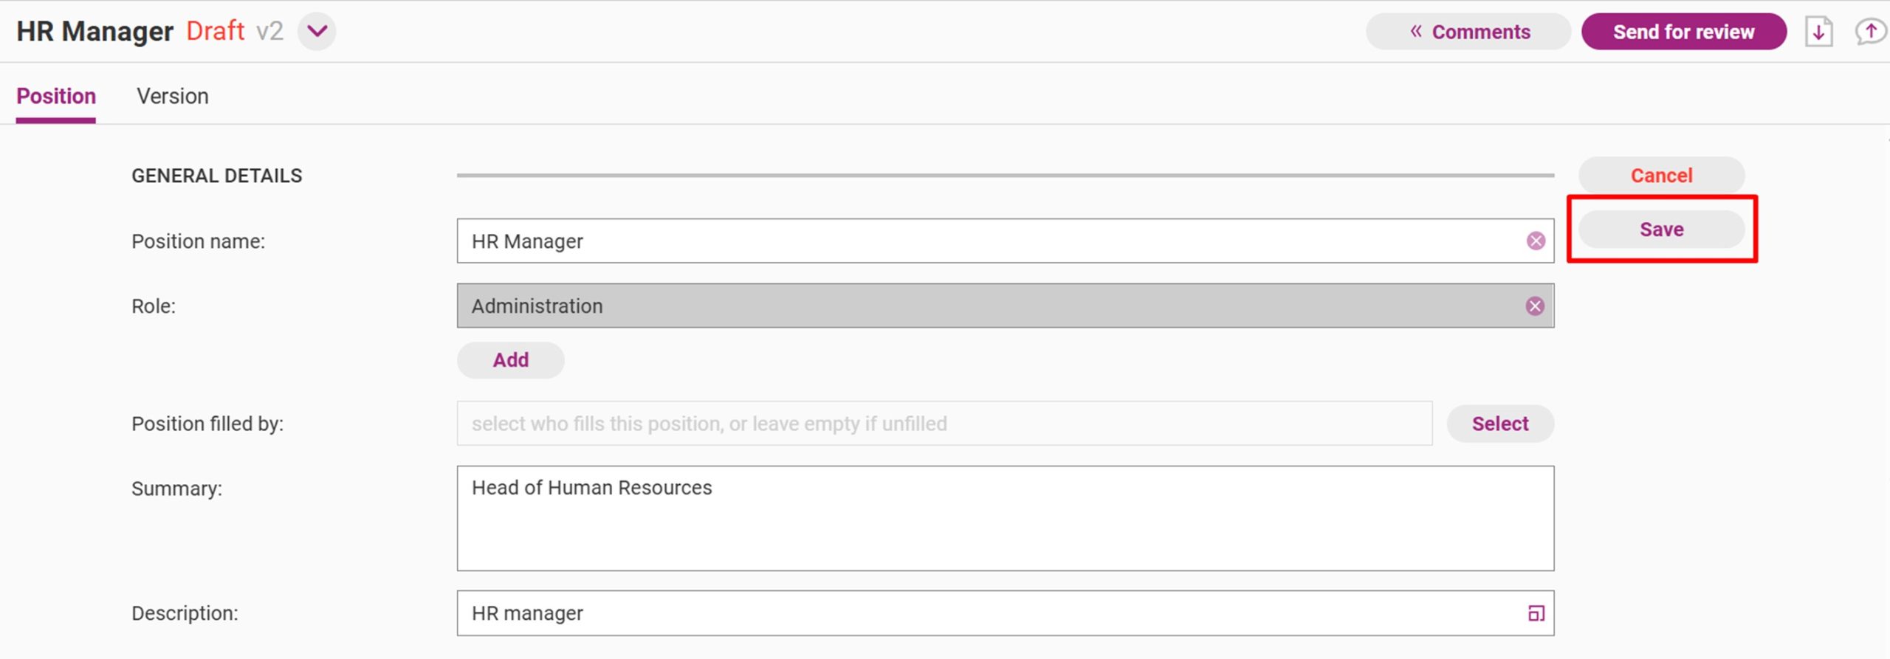Cancel editing the general details

(1661, 176)
